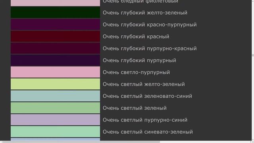Click label 'Очень глубокий желто-зеленый'
Viewport: 254px width, 143px height.
click(x=145, y=13)
